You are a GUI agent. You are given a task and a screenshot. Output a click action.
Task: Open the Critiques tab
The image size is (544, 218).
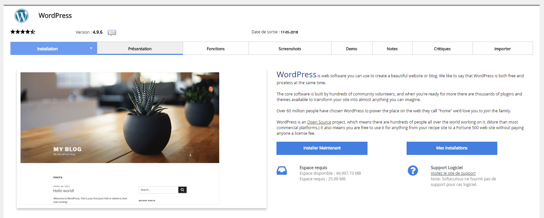click(x=442, y=49)
